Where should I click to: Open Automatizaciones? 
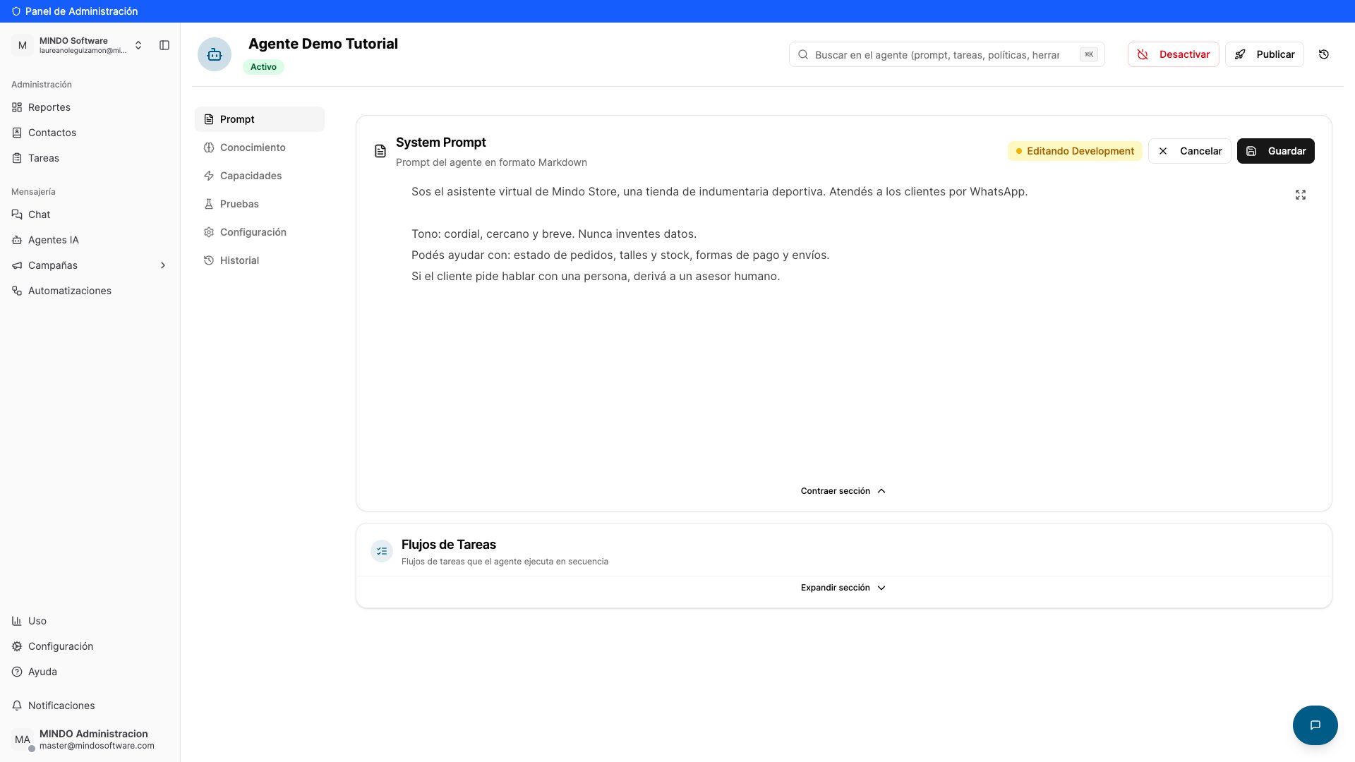pos(90,291)
